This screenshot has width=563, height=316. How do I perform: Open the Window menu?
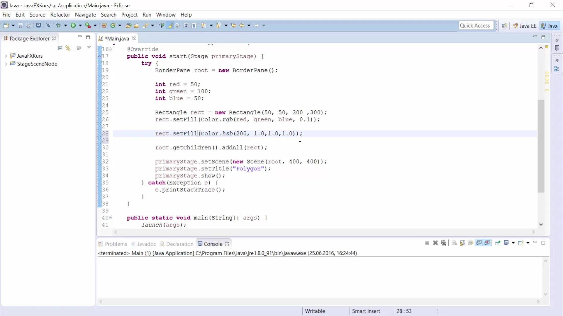[x=166, y=15]
